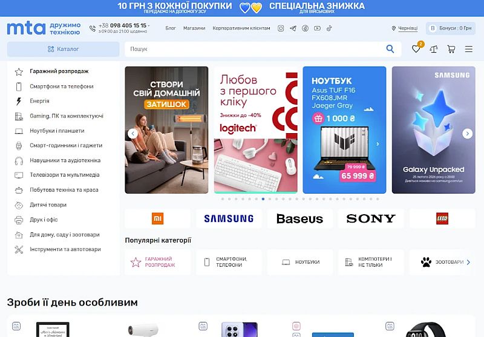Screen dimensions: 484x337
Task: Open the shopping cart icon
Action: pyautogui.click(x=451, y=49)
